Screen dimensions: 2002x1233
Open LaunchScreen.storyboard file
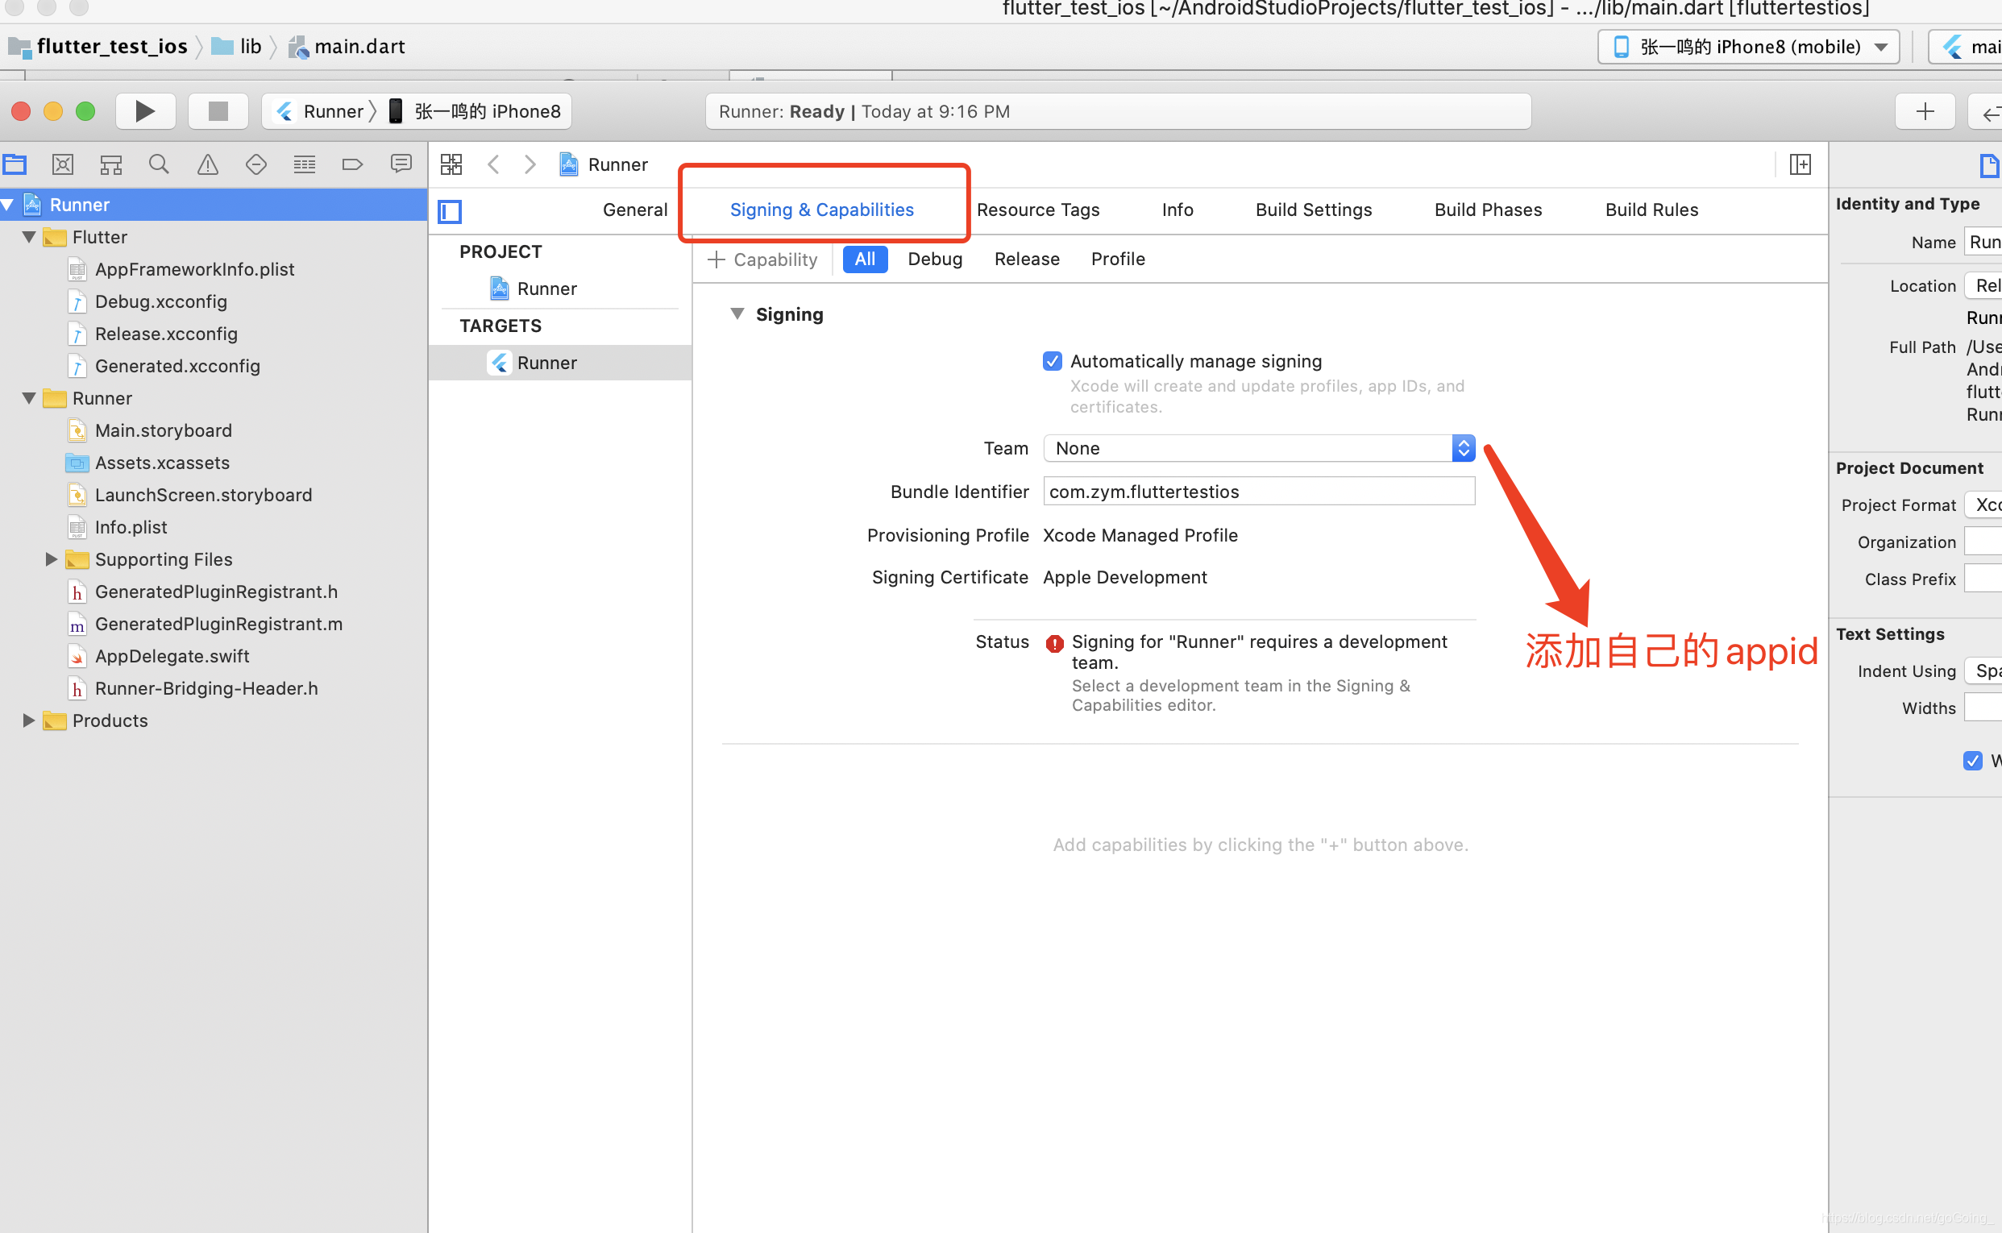204,495
